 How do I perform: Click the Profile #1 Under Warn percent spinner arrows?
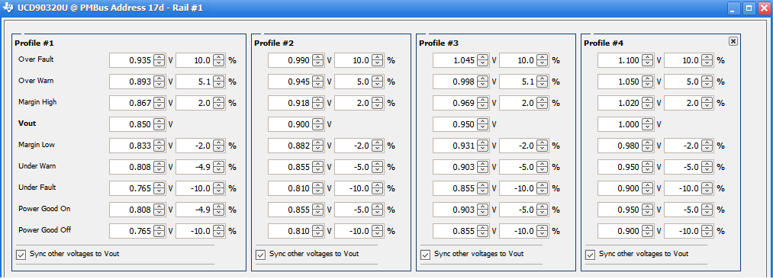pyautogui.click(x=219, y=167)
